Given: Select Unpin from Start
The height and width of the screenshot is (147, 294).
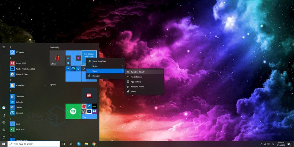Looking at the screenshot, I should tap(99, 61).
